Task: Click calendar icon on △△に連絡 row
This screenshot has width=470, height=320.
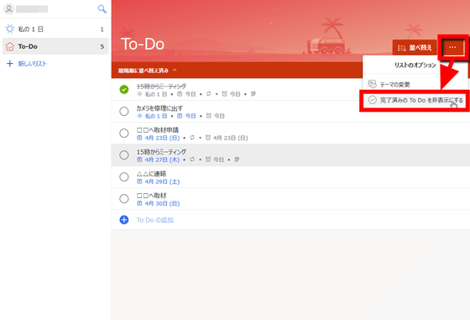Action: (139, 181)
